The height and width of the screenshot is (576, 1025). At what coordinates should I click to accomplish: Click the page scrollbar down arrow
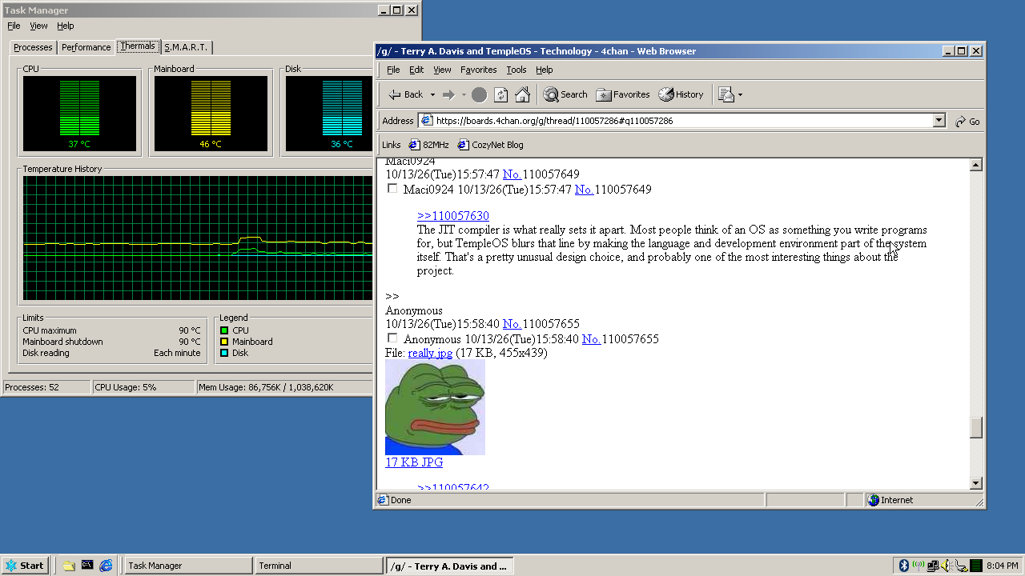tap(975, 483)
